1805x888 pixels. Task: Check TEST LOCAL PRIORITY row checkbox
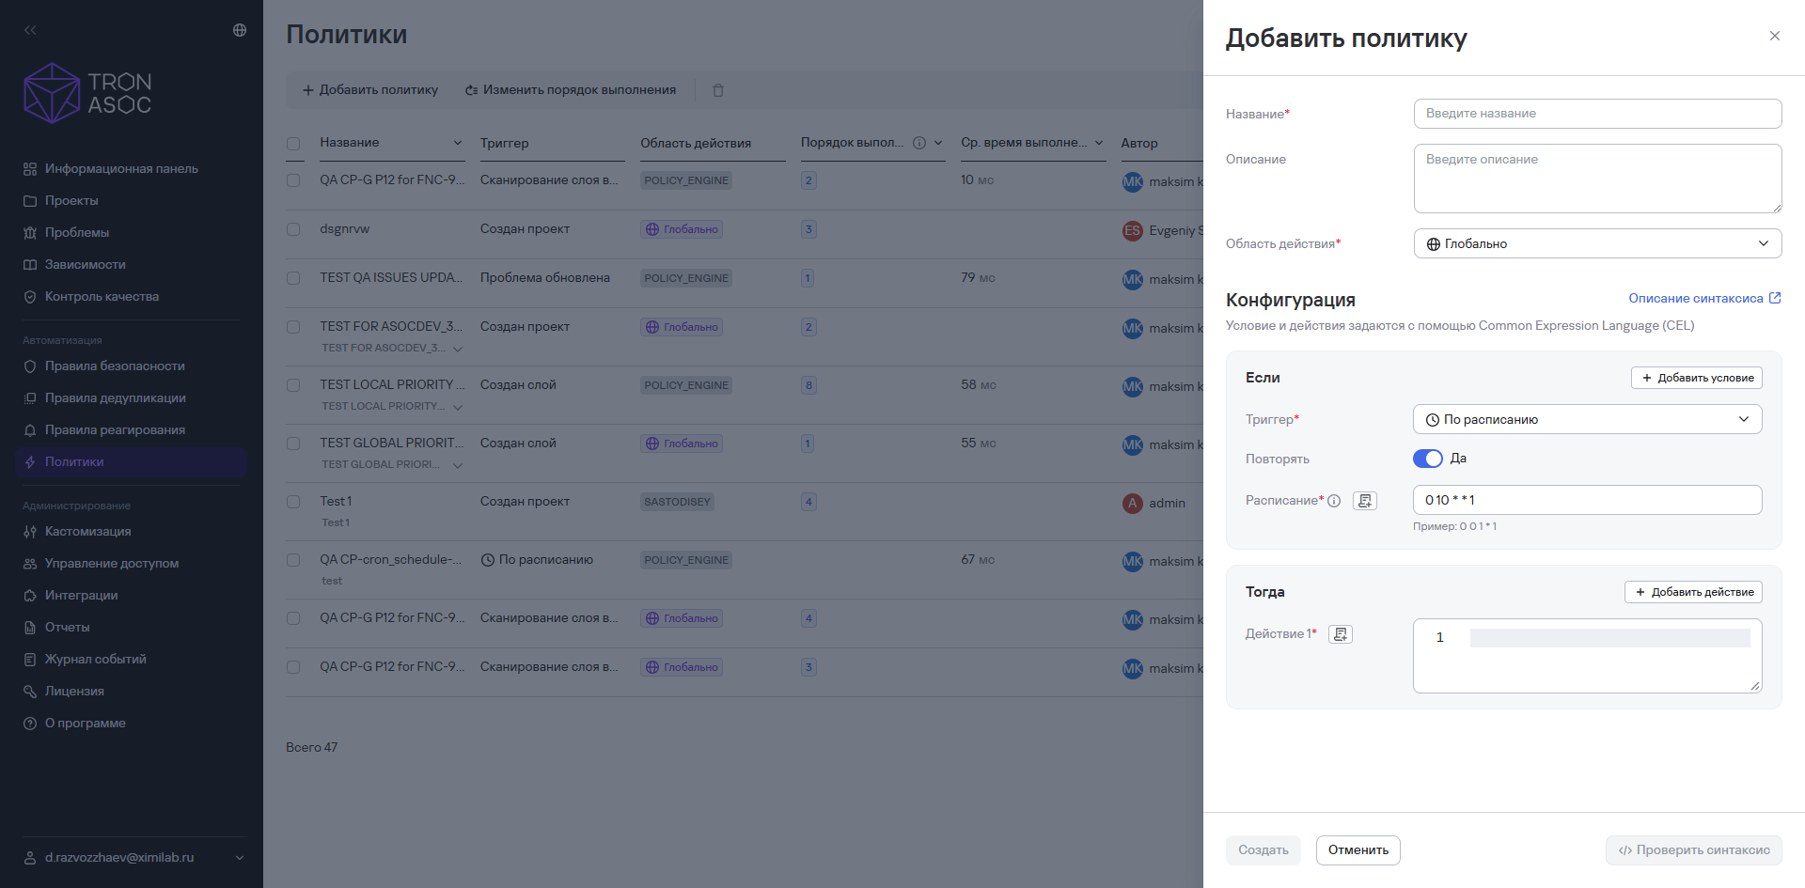(x=293, y=385)
